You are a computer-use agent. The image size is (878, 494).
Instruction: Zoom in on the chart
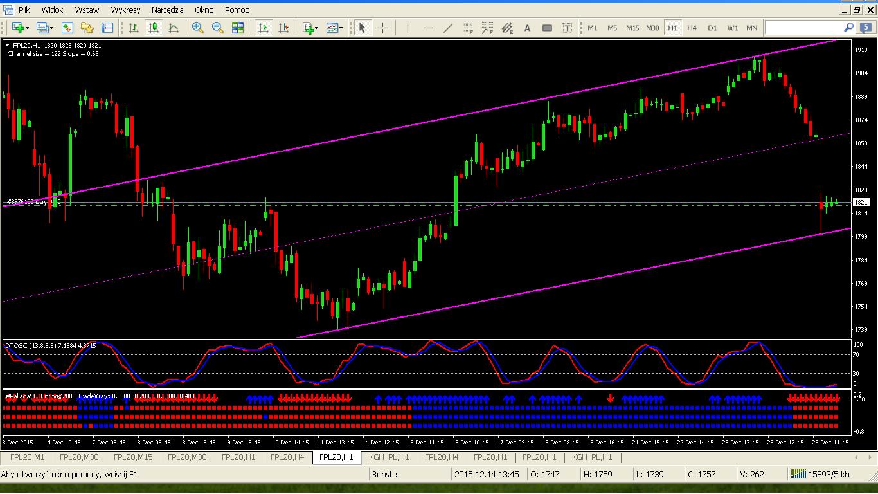(x=198, y=28)
